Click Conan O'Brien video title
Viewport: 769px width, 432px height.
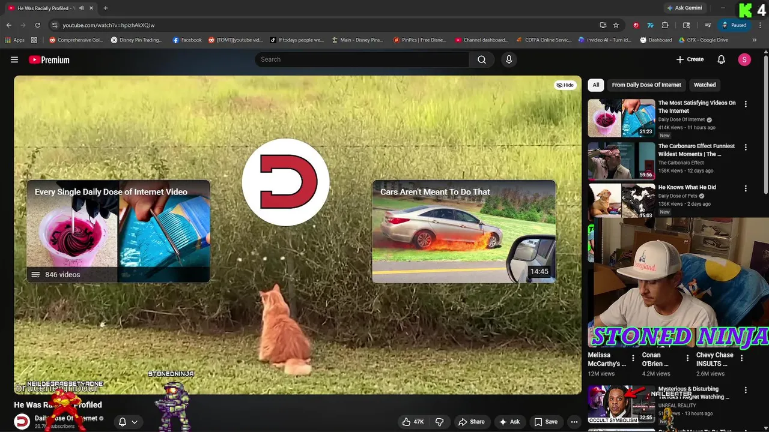click(x=655, y=359)
